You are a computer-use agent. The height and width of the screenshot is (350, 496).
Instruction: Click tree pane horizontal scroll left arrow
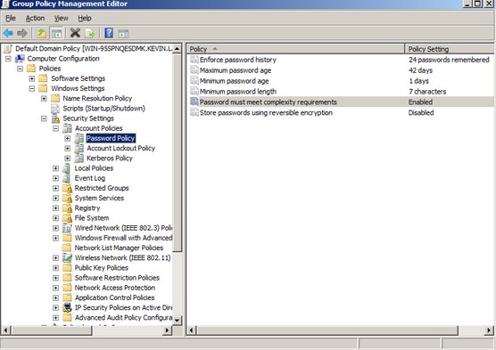point(5,330)
